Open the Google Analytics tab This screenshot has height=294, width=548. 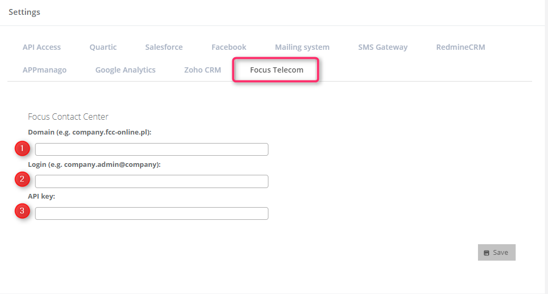[126, 70]
